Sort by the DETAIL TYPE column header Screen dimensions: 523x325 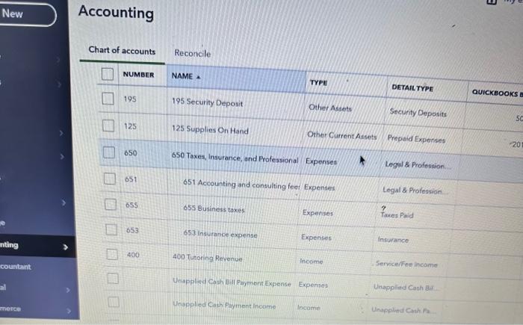(x=412, y=87)
